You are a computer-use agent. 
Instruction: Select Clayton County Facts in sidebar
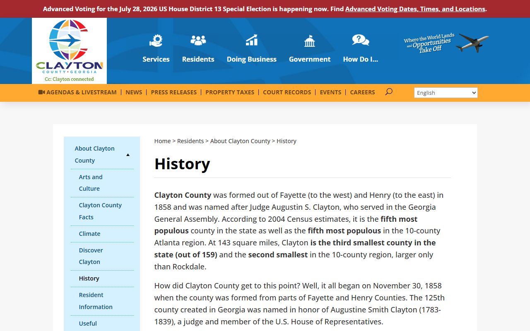pos(100,211)
